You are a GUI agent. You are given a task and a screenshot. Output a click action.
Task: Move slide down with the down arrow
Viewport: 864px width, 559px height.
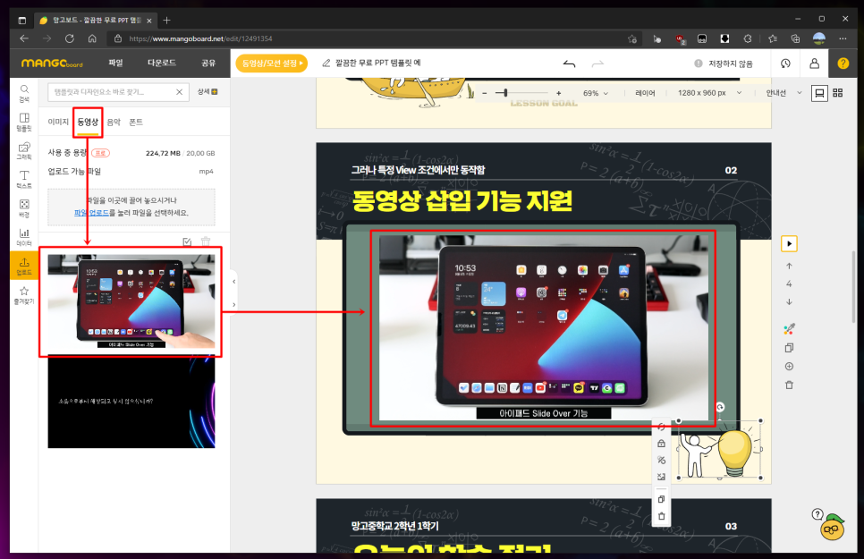(x=789, y=302)
